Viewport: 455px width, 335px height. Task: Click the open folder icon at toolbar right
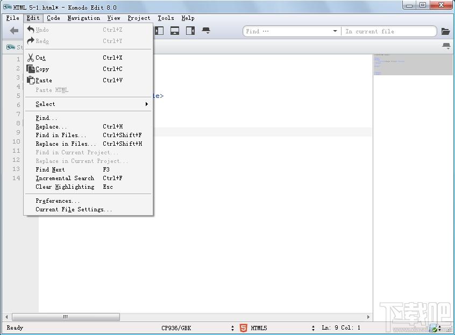[445, 31]
